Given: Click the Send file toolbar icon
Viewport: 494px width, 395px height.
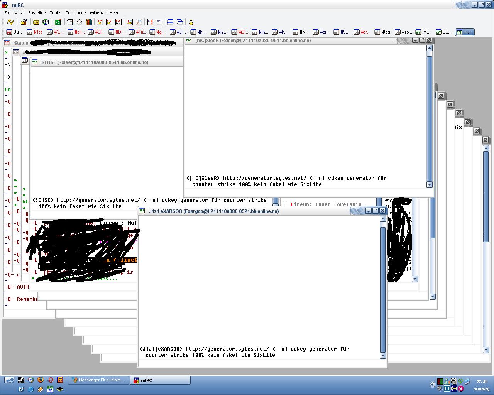Looking at the screenshot, I should coord(100,22).
